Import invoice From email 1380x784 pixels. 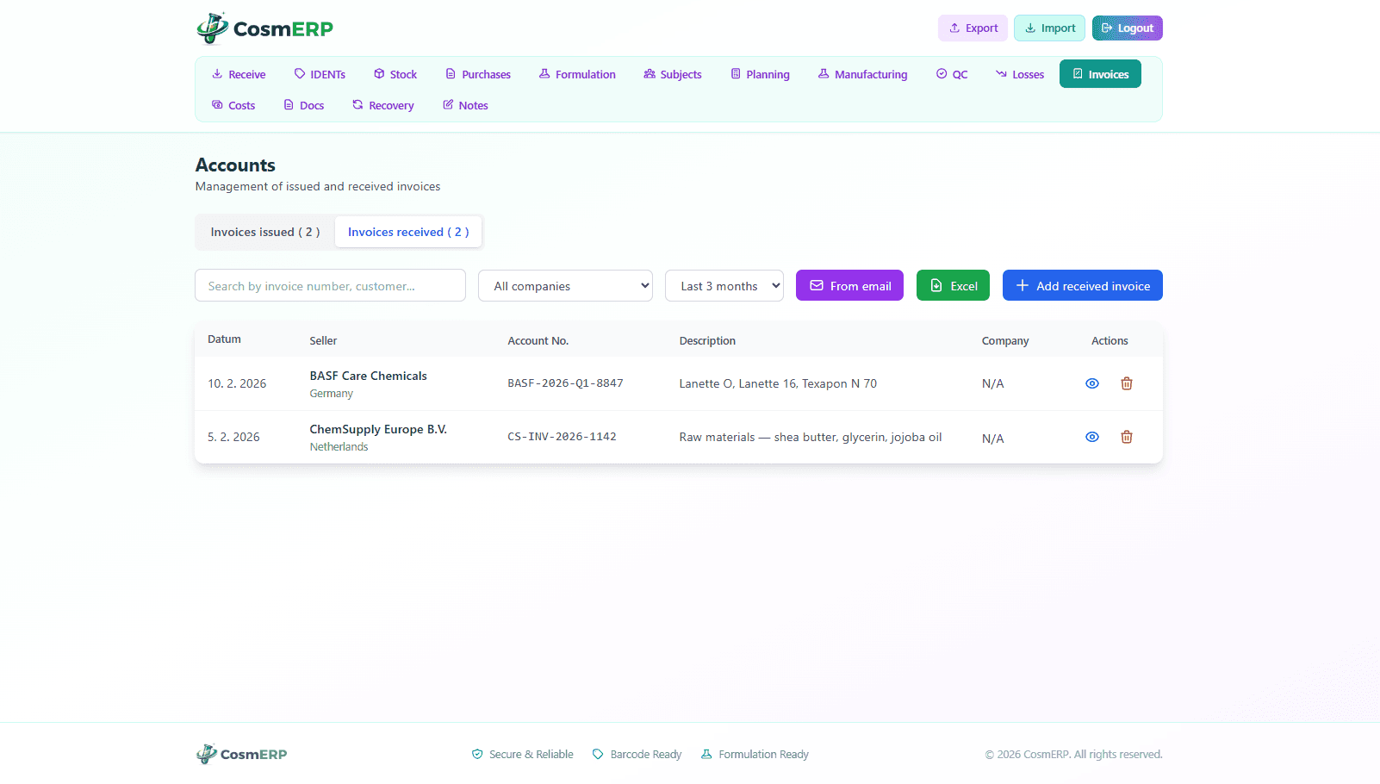pyautogui.click(x=849, y=286)
